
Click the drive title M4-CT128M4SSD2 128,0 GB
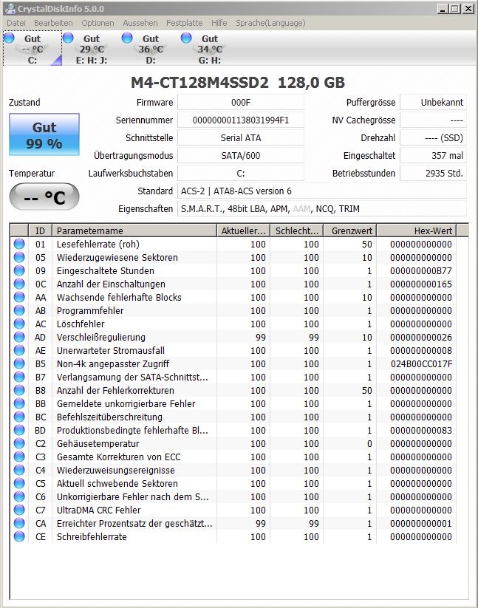[238, 82]
